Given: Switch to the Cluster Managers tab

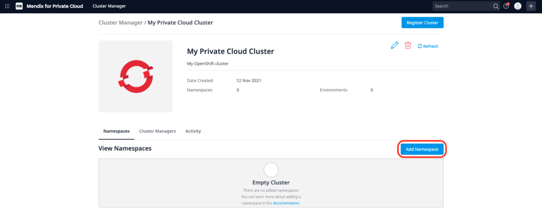Looking at the screenshot, I should [158, 131].
